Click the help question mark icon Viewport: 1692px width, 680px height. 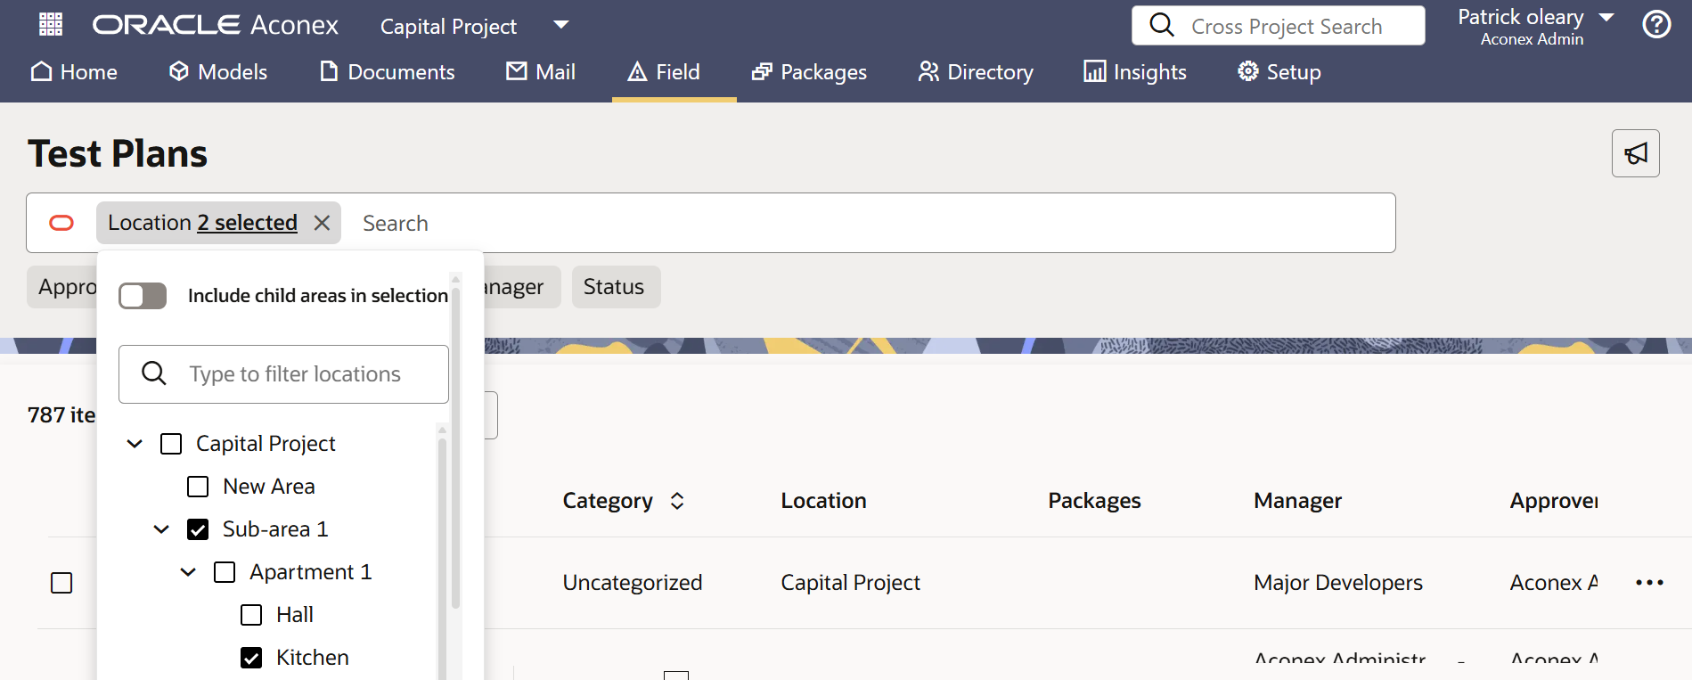click(x=1656, y=24)
